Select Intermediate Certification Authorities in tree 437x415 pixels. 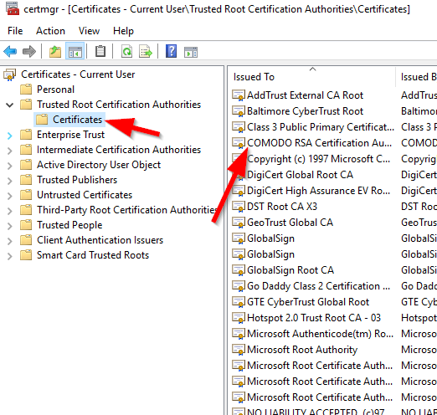pyautogui.click(x=119, y=150)
